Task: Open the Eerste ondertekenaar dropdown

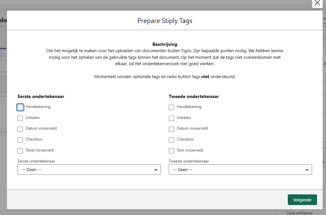Action: tap(89, 169)
